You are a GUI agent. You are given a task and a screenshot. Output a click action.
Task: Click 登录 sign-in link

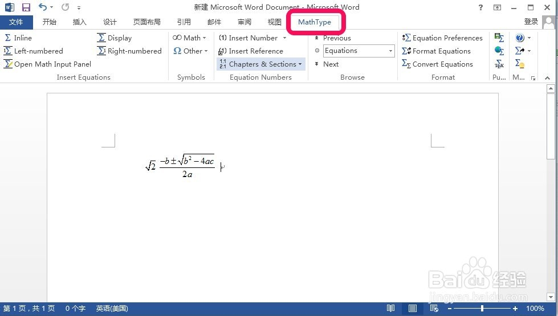click(x=531, y=22)
